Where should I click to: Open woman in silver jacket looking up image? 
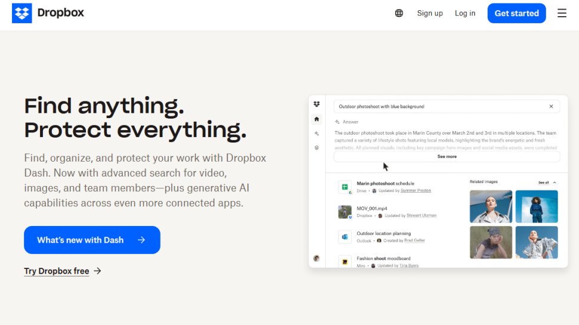(x=491, y=206)
